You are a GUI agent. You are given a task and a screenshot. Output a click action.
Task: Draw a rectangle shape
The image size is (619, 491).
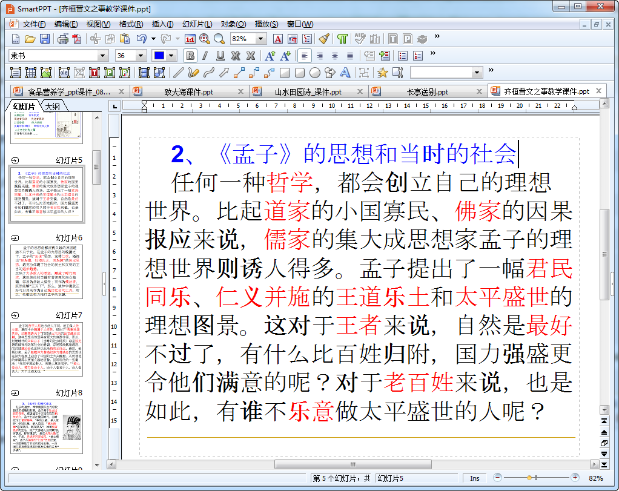284,73
